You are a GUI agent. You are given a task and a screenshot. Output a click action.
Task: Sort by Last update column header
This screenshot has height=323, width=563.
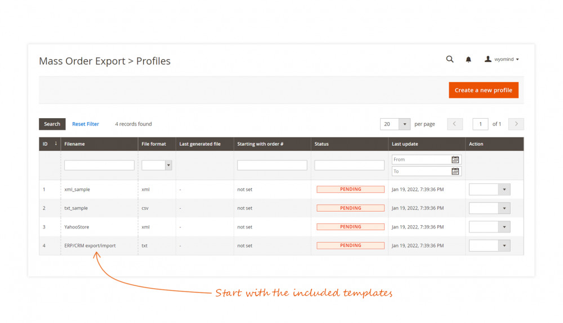pyautogui.click(x=405, y=144)
